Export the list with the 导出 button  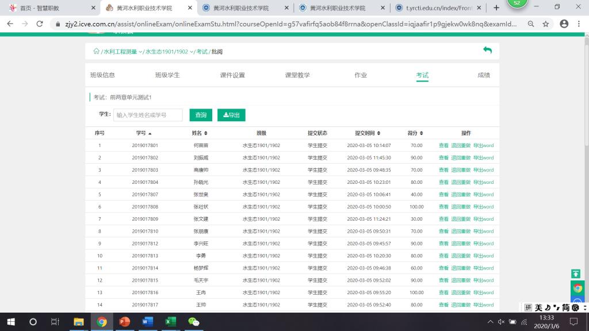pos(231,115)
